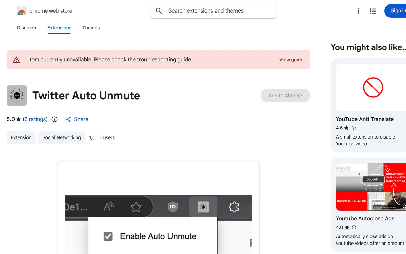Screen dimensions: 406x254
Task: Open the Google apps grid
Action: click(x=373, y=11)
